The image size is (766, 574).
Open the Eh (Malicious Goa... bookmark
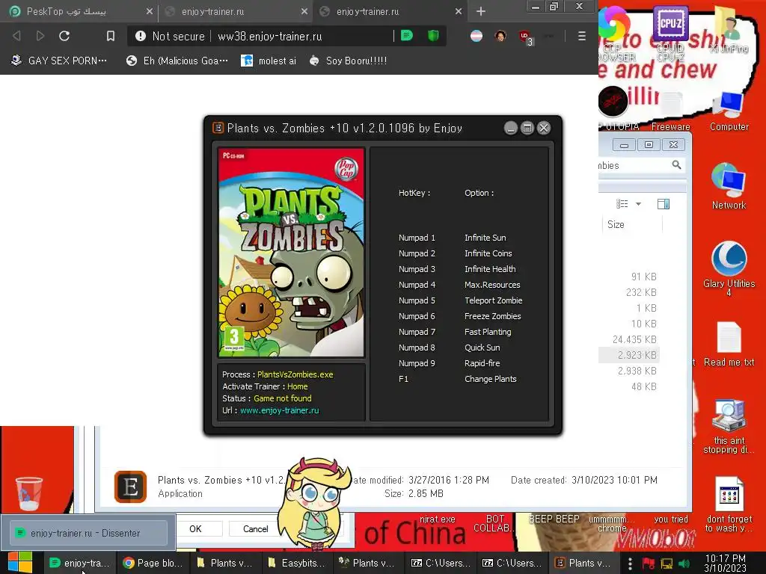(177, 61)
